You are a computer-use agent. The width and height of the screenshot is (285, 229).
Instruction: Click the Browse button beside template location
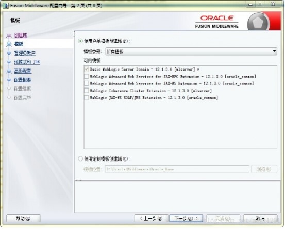264,169
